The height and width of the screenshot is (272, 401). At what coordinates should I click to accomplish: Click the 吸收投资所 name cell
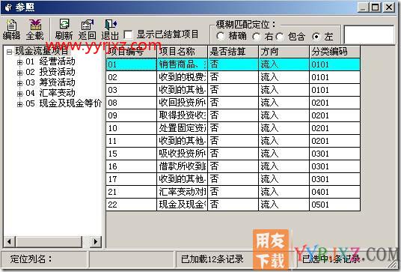pyautogui.click(x=182, y=154)
